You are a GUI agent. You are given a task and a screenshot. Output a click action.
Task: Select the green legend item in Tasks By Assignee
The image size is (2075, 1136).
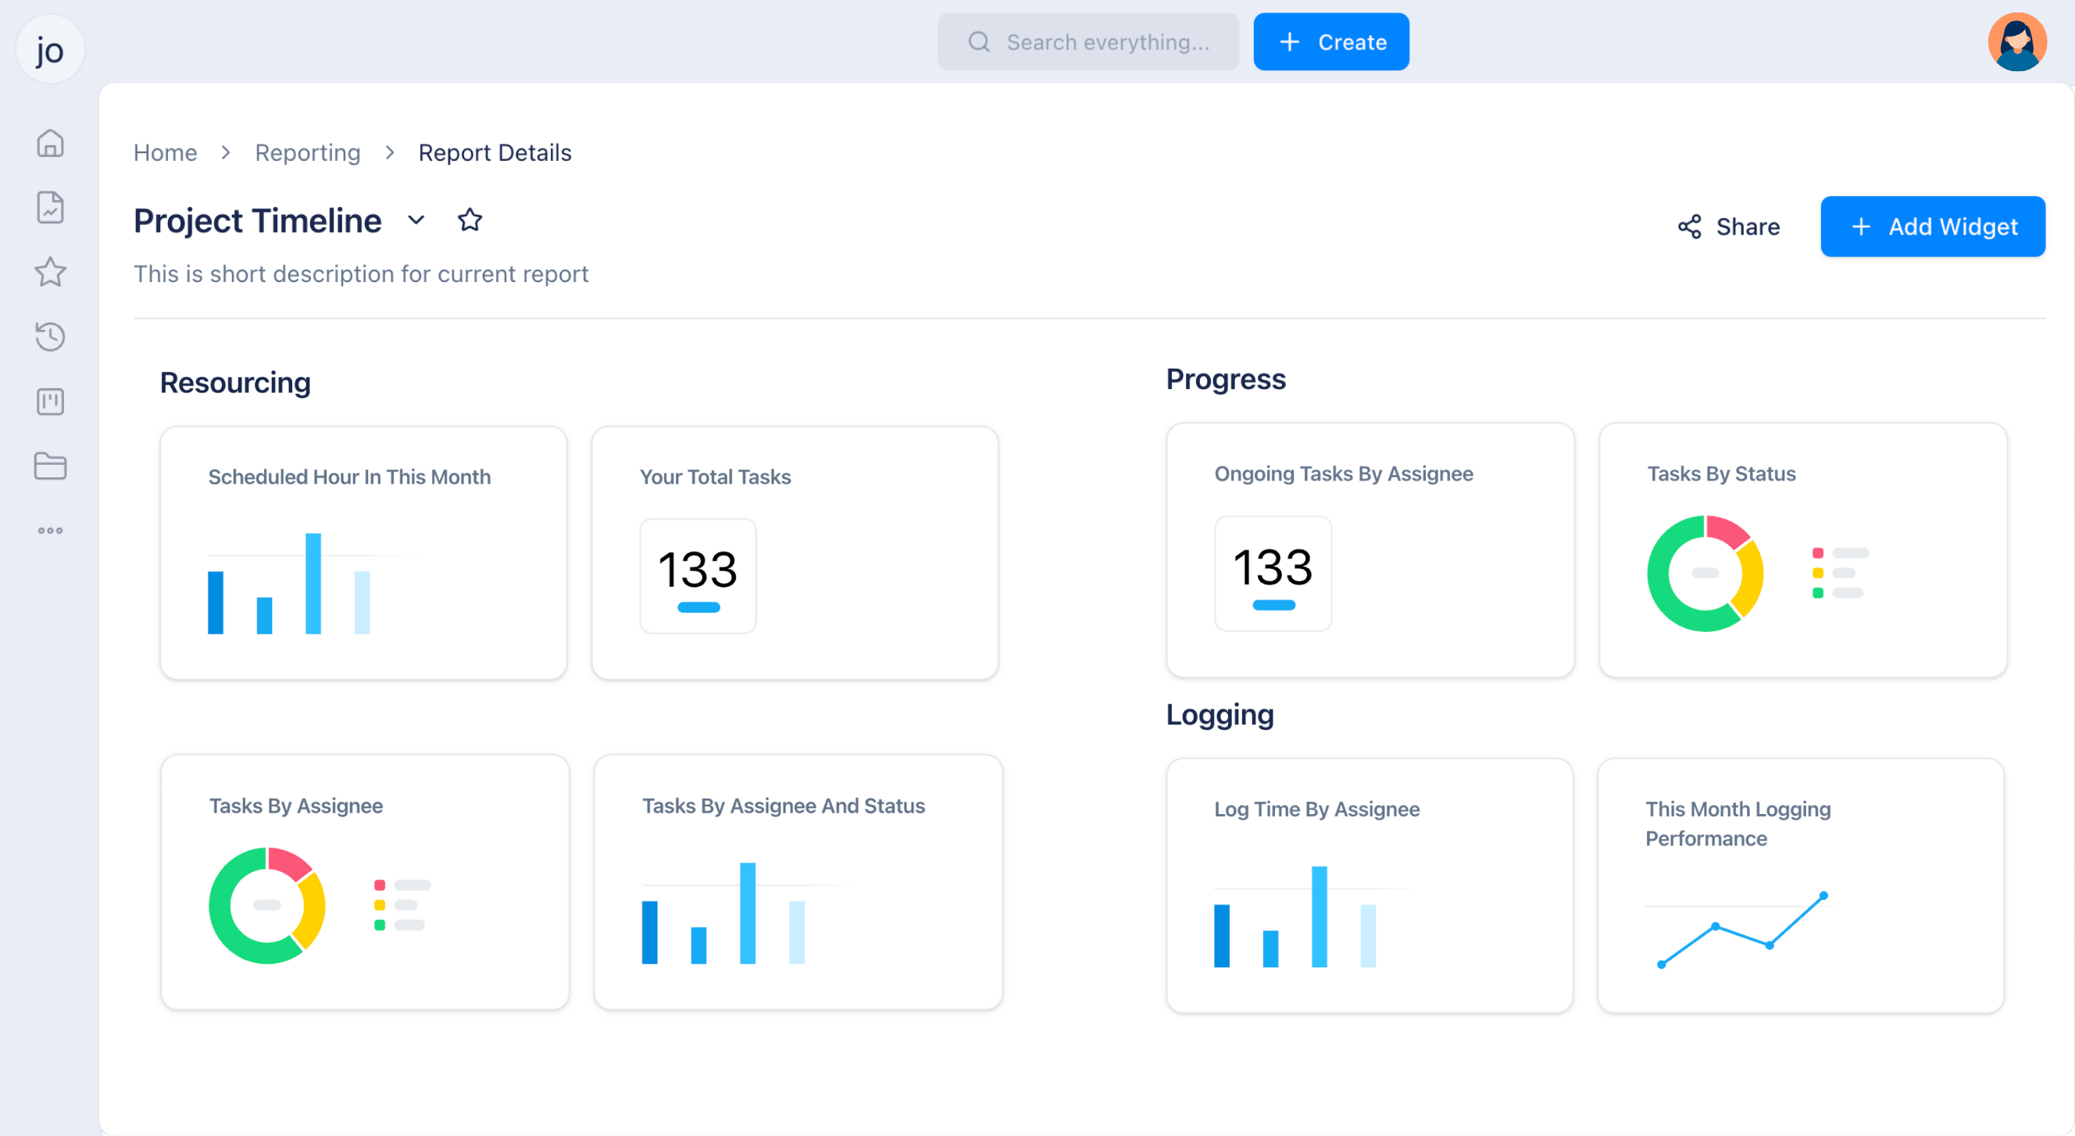[x=379, y=927]
